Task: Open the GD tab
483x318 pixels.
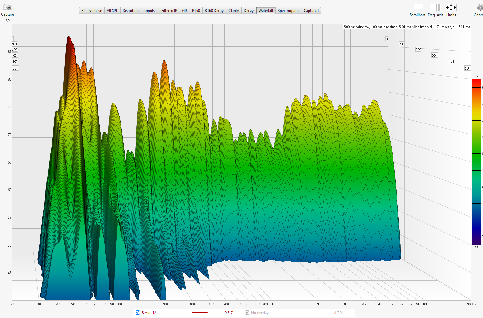Action: pyautogui.click(x=185, y=11)
